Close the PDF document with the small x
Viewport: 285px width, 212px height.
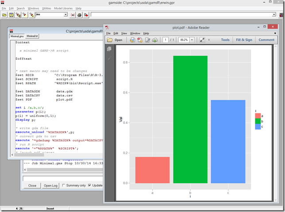(x=275, y=33)
